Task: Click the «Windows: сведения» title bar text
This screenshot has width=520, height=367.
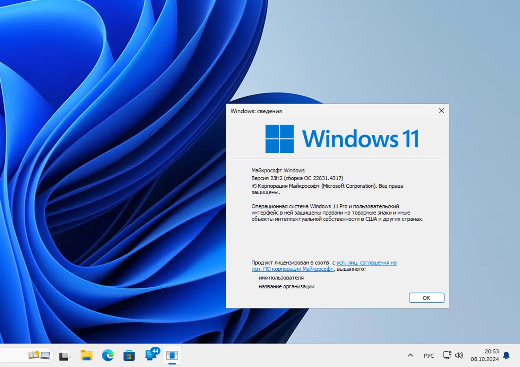Action: tap(257, 111)
